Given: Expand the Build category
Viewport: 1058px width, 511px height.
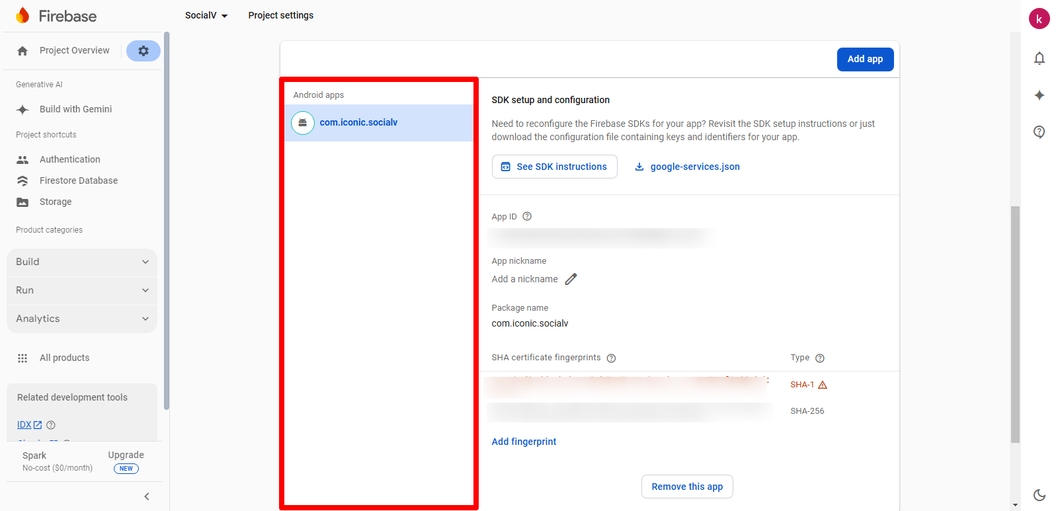Looking at the screenshot, I should [x=82, y=262].
